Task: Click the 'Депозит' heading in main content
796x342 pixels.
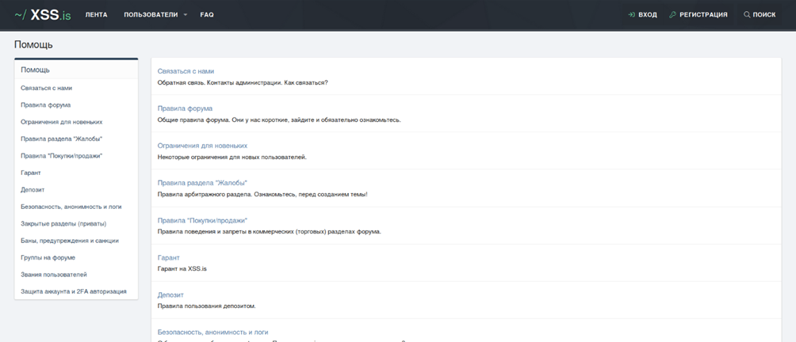Action: pyautogui.click(x=170, y=294)
